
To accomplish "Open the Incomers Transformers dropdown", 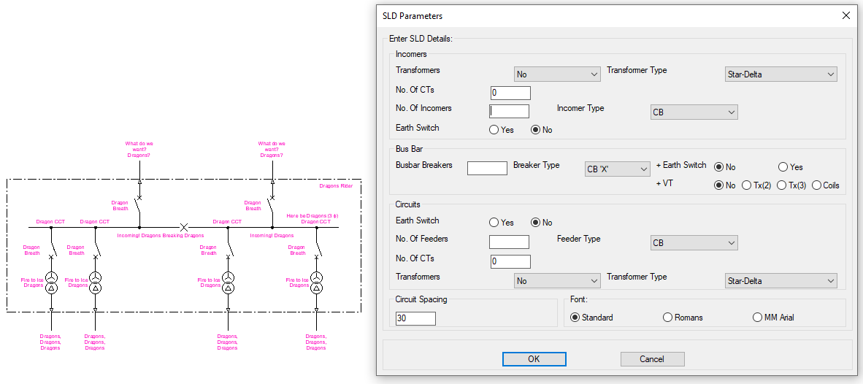I will pyautogui.click(x=558, y=74).
